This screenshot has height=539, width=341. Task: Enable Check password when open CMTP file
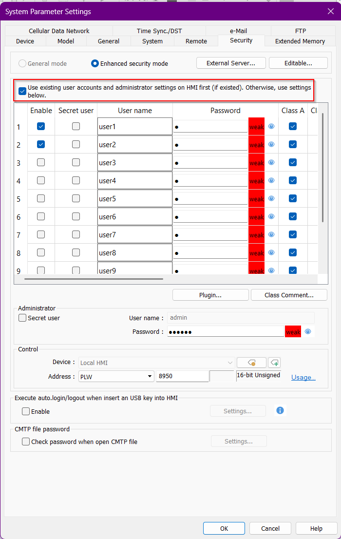(x=26, y=442)
